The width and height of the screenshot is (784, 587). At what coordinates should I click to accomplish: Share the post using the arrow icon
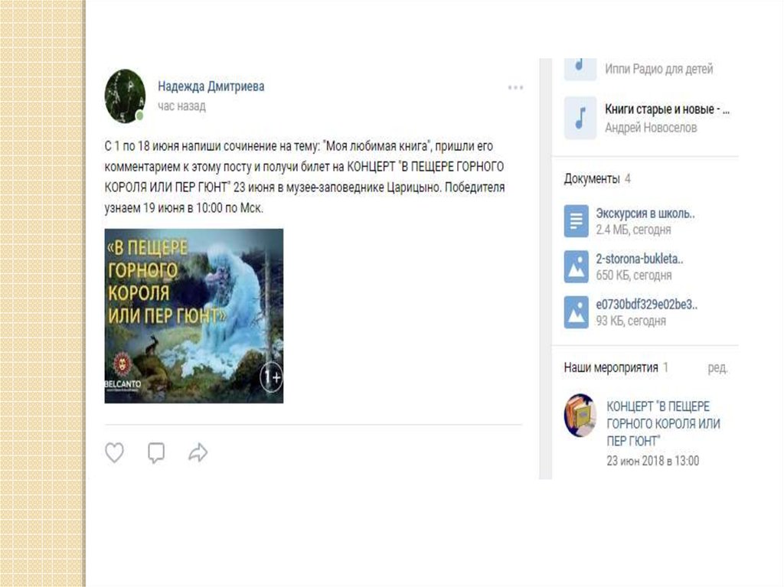[198, 452]
